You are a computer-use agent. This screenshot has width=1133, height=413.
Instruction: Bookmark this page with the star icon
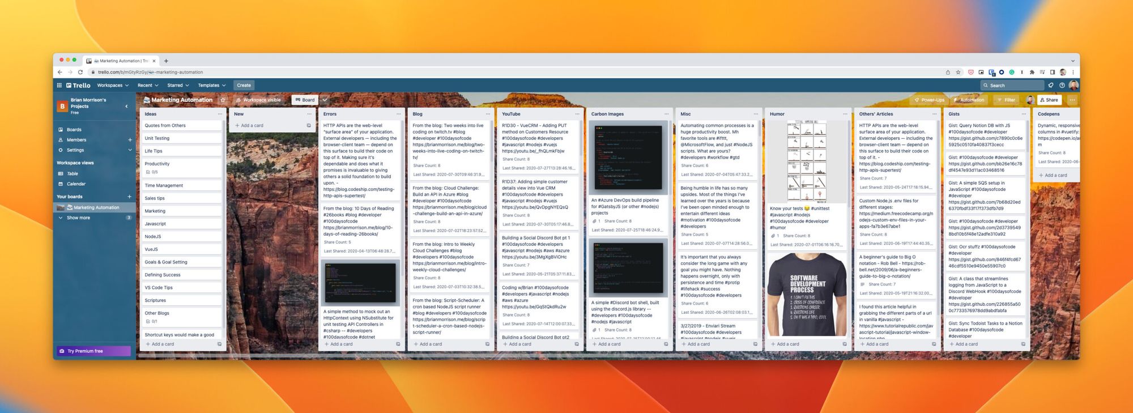click(959, 72)
